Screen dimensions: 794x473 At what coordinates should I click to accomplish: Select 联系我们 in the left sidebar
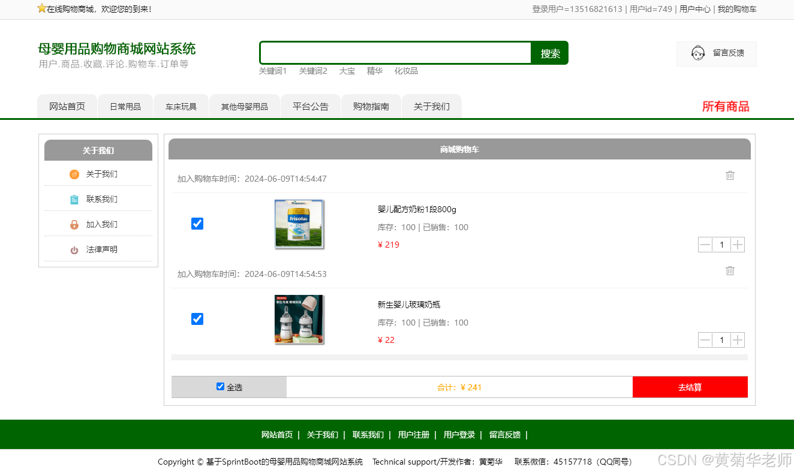(101, 199)
